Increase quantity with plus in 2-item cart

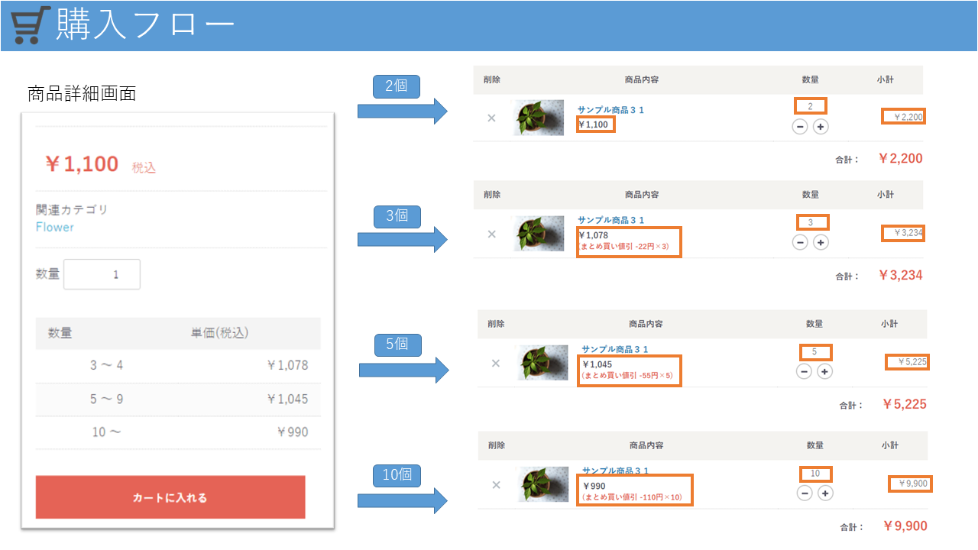coord(821,127)
